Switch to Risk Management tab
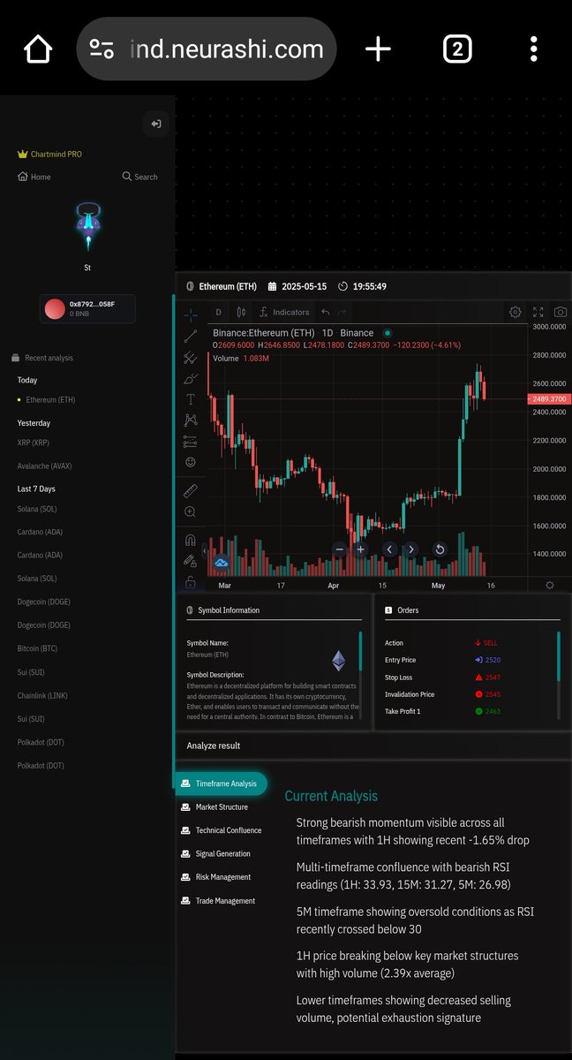 (x=215, y=877)
